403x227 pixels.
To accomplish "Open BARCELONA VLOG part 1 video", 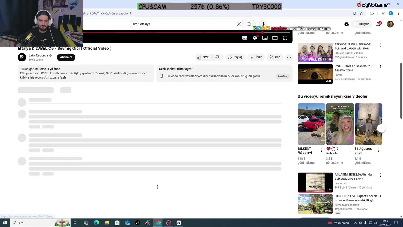I will tap(315, 204).
